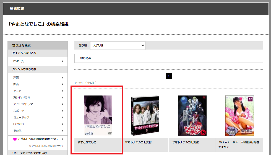Click the 絞り込み label in filter bar

pyautogui.click(x=86, y=58)
